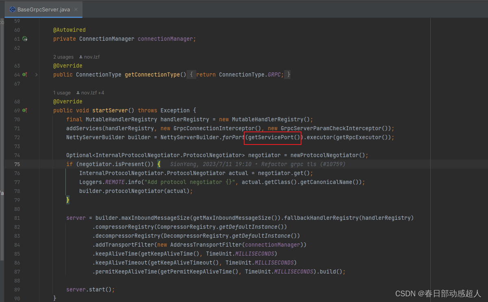Click the @Override annotation on line 63
Screen dimensions: 488x302
(68, 66)
